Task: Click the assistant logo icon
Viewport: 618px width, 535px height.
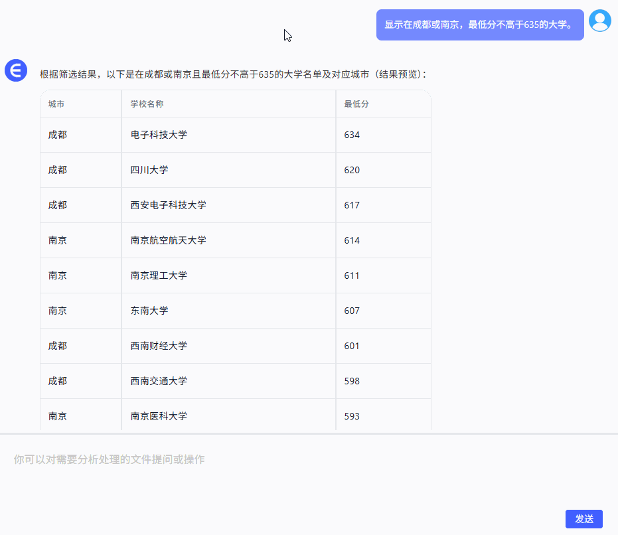Action: tap(16, 70)
